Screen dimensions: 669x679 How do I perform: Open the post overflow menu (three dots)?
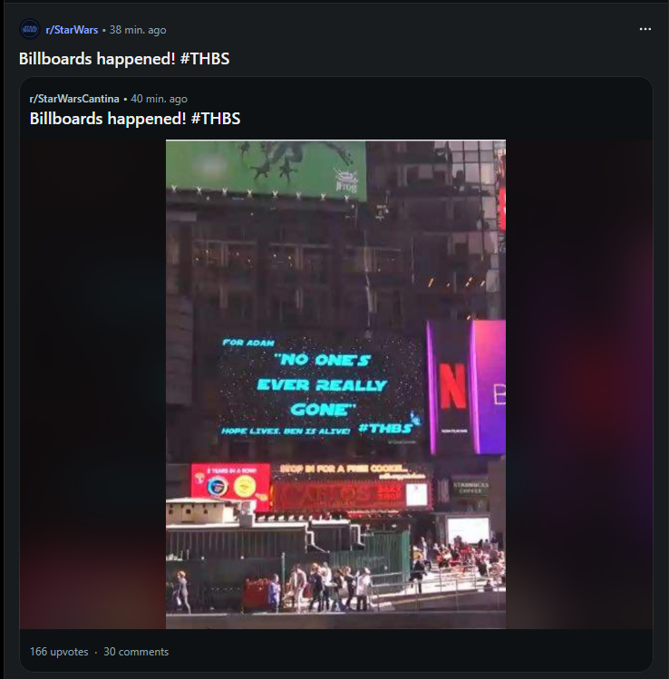pyautogui.click(x=645, y=29)
